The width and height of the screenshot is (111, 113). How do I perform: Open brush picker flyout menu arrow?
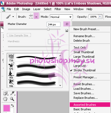67,24
